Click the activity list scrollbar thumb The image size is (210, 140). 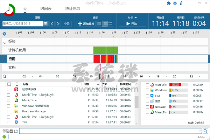[x=136, y=102]
